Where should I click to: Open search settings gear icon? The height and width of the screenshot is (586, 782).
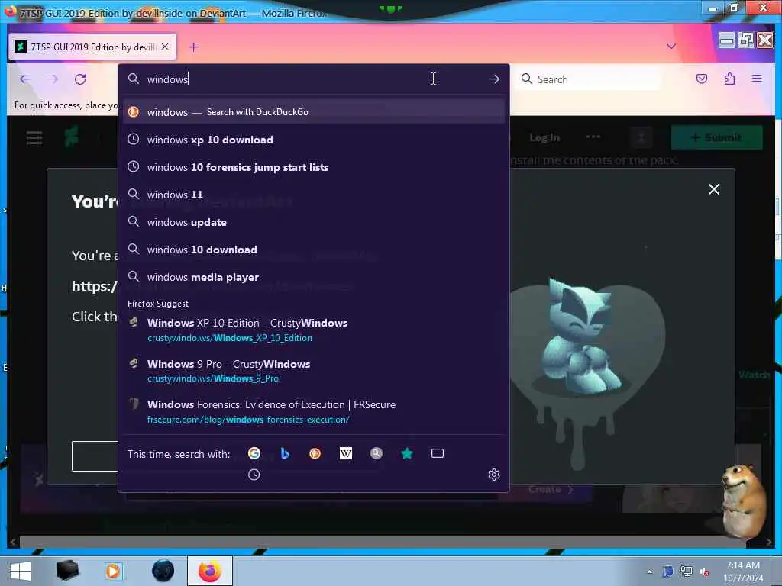(x=494, y=475)
